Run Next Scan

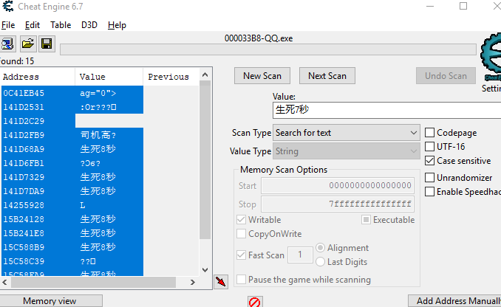tap(327, 75)
